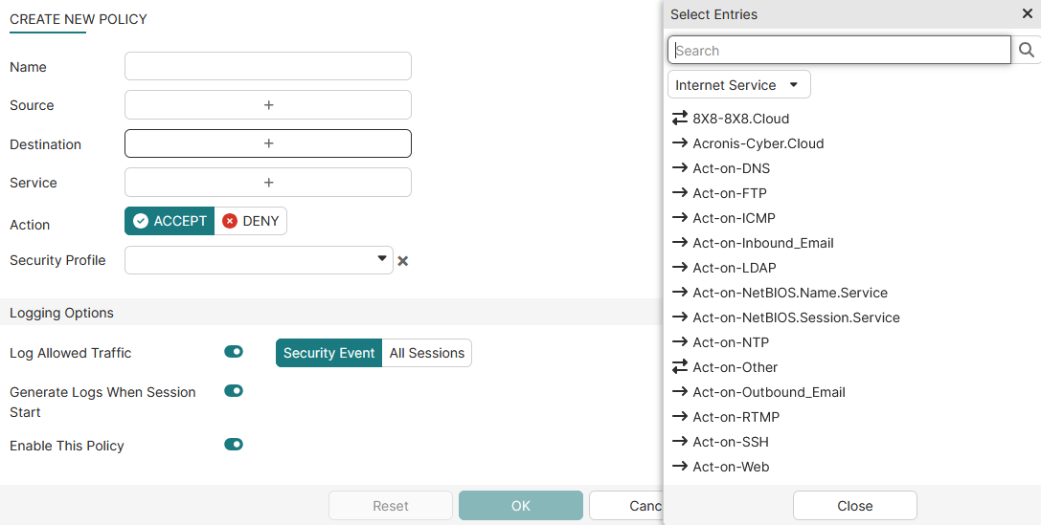The width and height of the screenshot is (1041, 525).
Task: Toggle Enable This Policy switch
Action: 234,445
